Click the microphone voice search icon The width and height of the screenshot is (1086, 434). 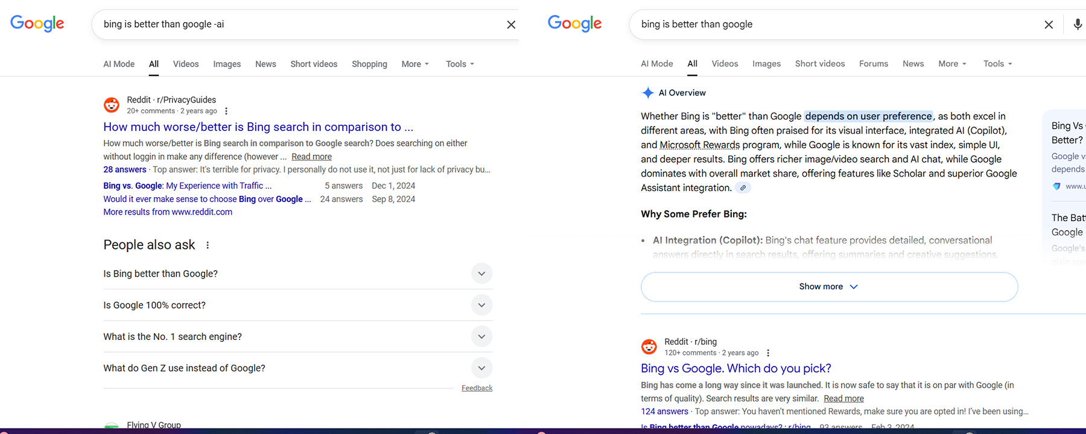click(1078, 25)
